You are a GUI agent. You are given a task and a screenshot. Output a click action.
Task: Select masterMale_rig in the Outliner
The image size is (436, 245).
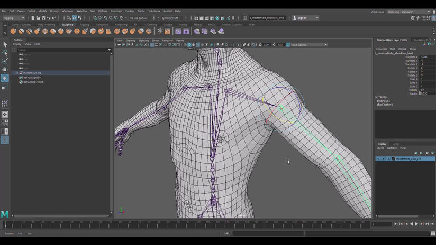click(x=33, y=73)
